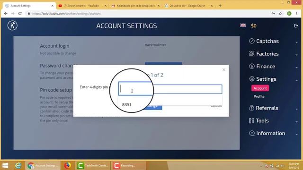The width and height of the screenshot is (303, 170).
Task: Expand the Referrals menu arrow
Action: (296, 109)
